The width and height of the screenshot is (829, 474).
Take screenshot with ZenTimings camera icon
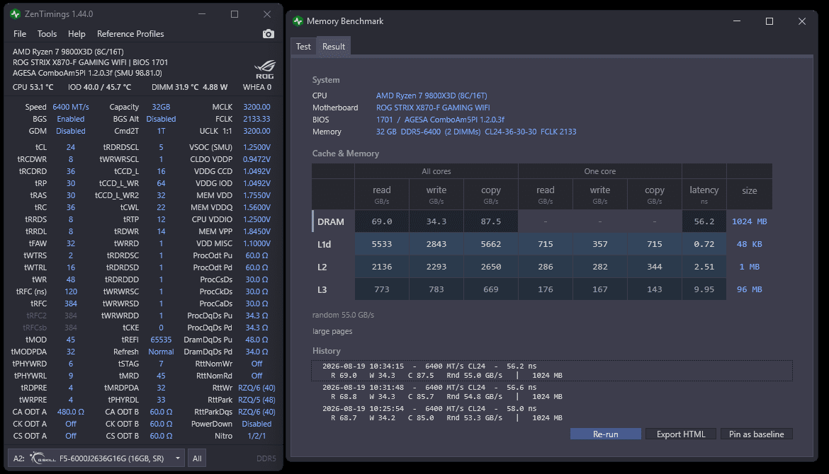(269, 34)
